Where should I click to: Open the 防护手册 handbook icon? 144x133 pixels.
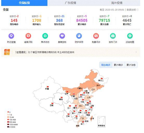coord(79,36)
